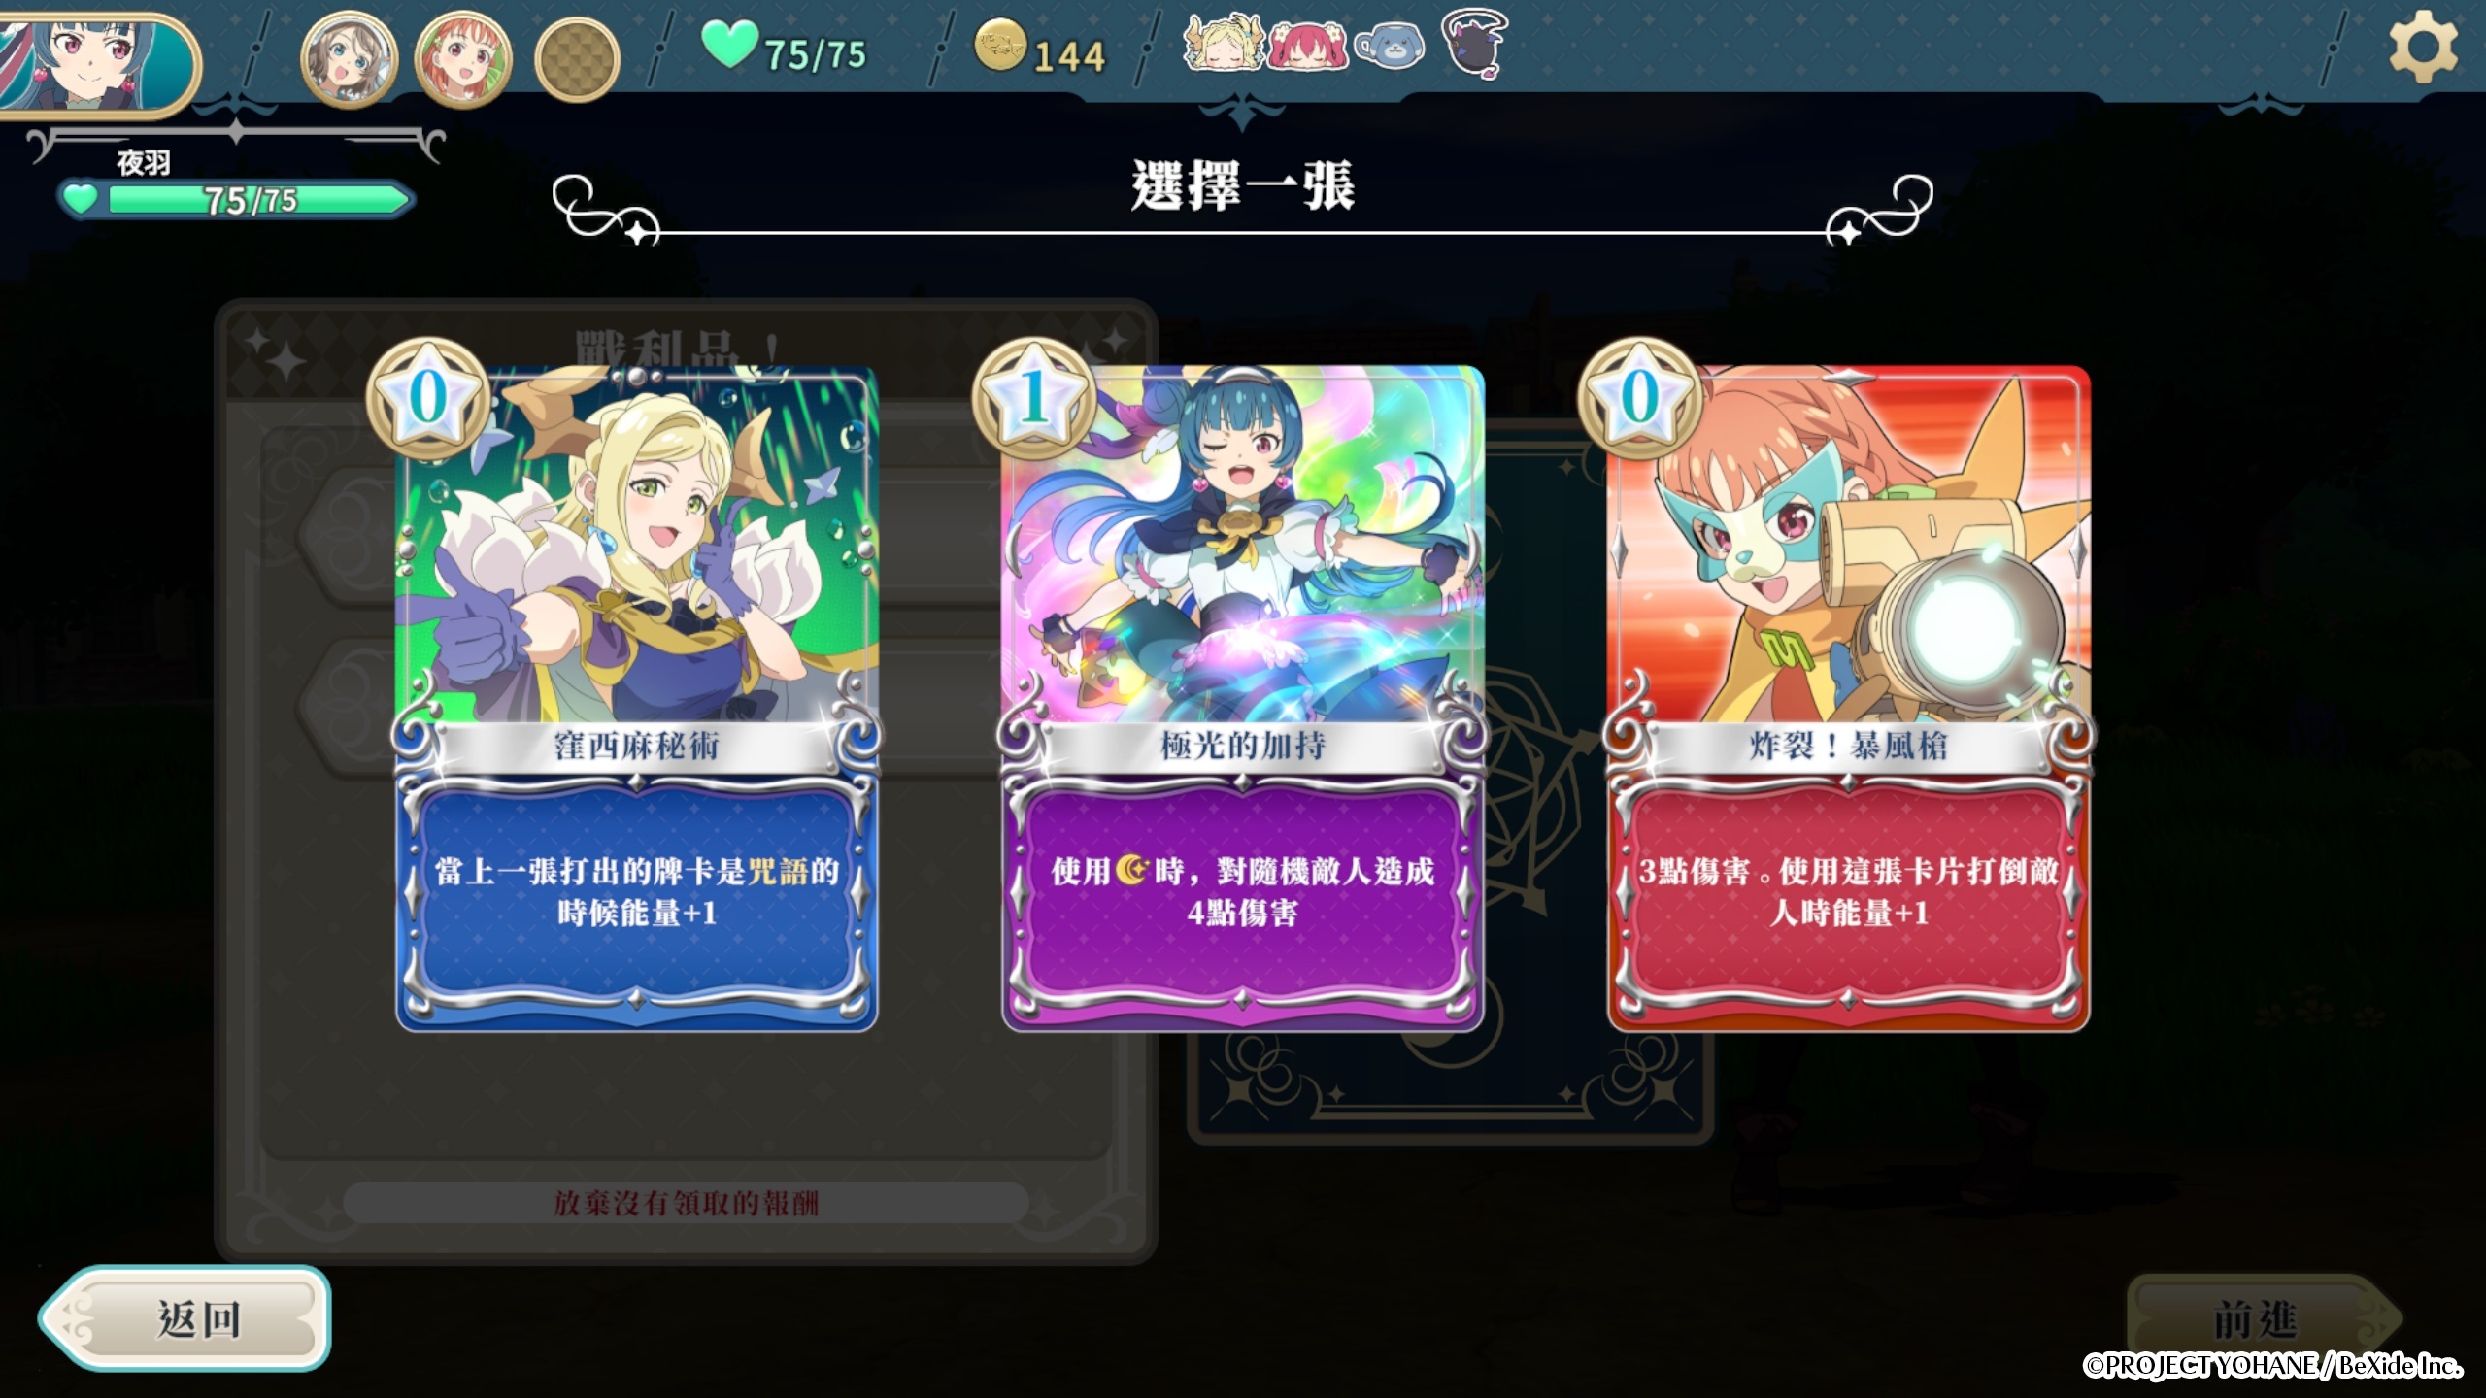Tap the green heart HP icon in the top bar
Viewport: 2486px width, 1398px height.
[729, 45]
